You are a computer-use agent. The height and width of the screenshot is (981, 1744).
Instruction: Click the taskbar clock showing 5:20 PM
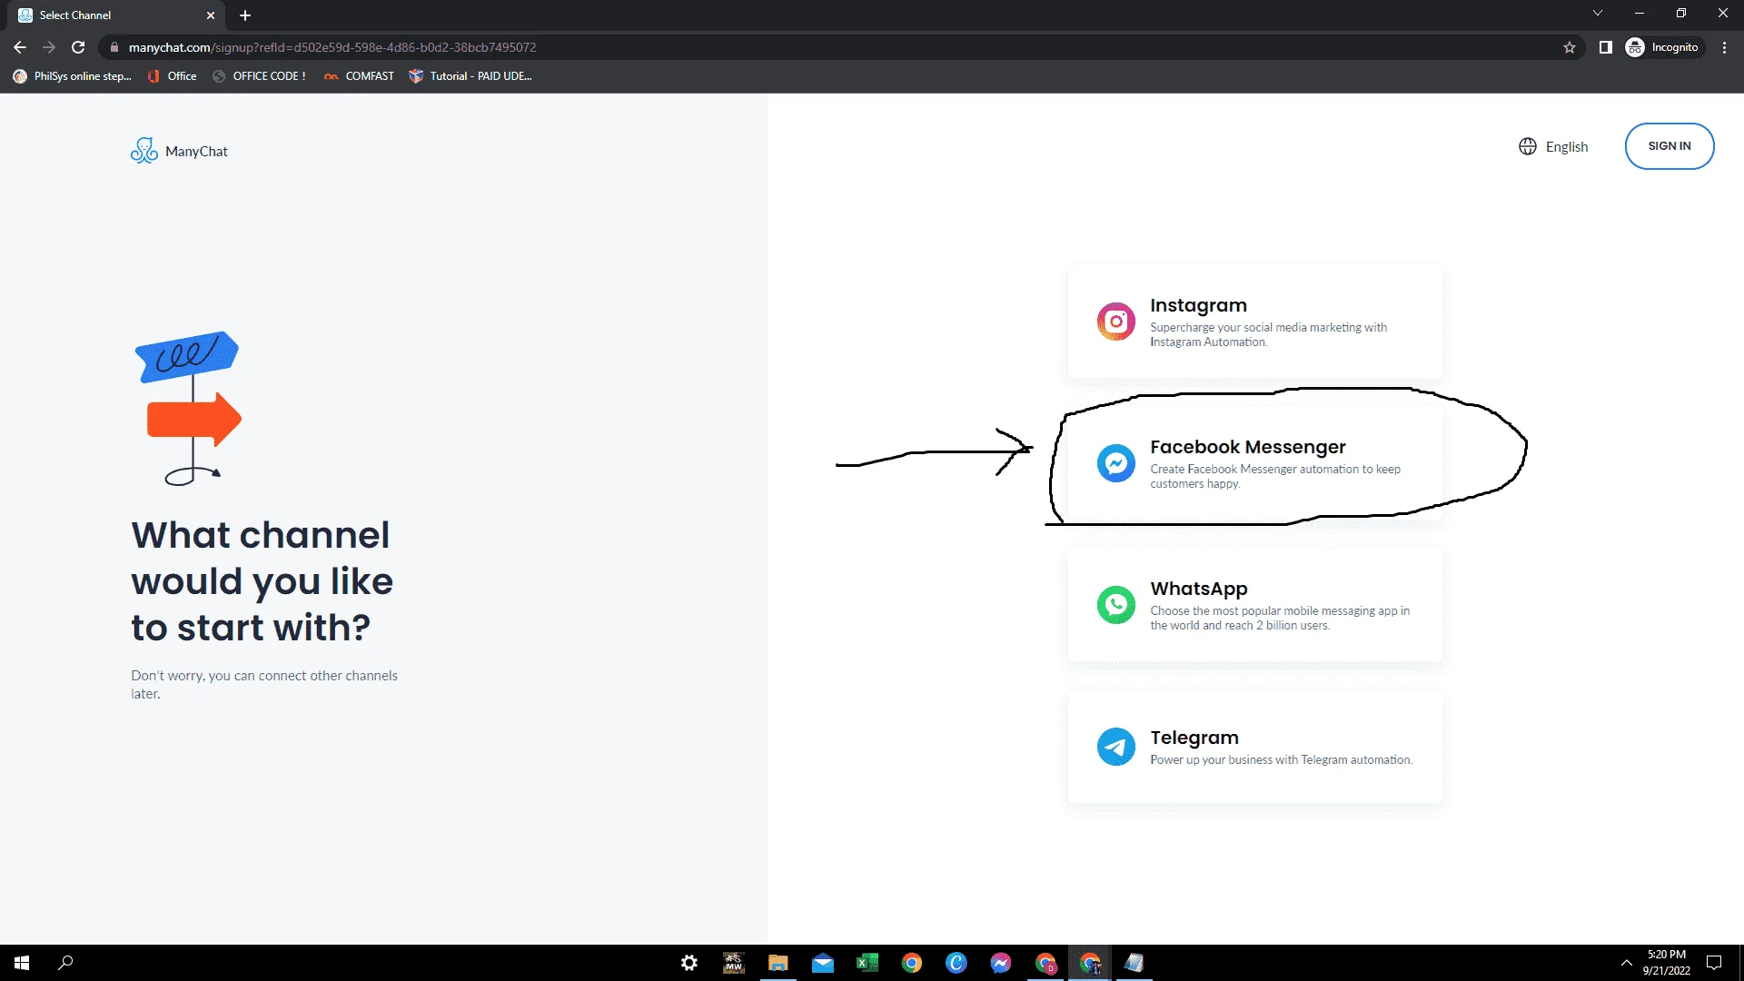pos(1666,963)
